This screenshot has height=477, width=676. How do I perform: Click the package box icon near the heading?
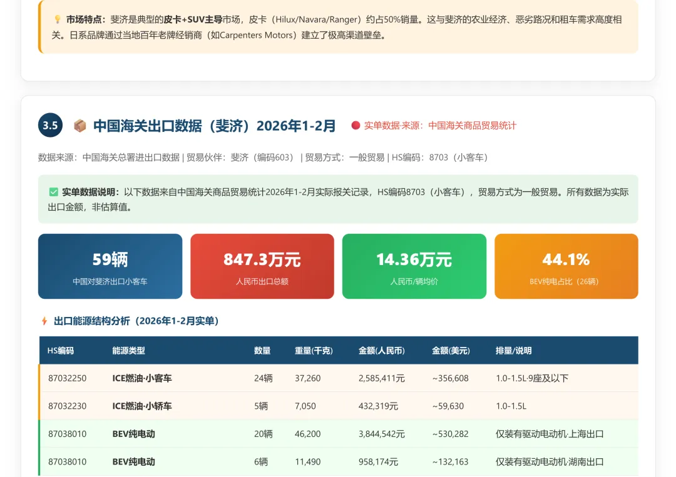79,126
